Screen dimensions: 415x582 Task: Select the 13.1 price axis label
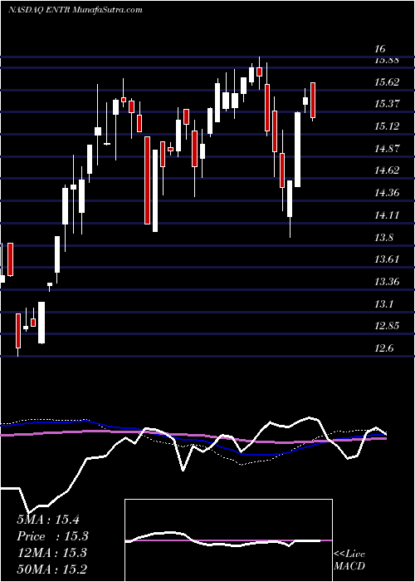point(383,304)
